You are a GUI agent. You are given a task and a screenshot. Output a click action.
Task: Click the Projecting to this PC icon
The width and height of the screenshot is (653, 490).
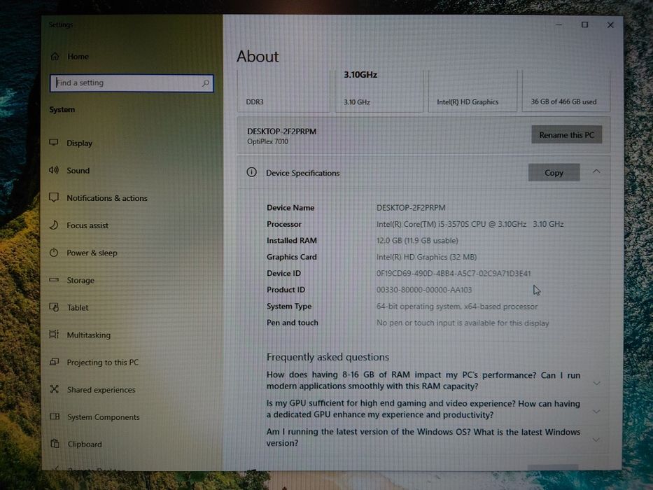click(x=54, y=362)
